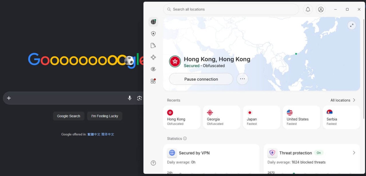Minimize the VPN window
The height and width of the screenshot is (176, 366).
click(335, 9)
